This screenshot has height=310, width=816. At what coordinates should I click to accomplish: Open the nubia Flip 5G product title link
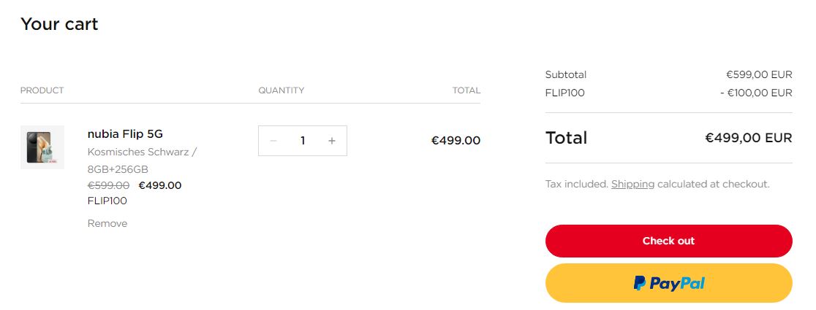click(125, 134)
